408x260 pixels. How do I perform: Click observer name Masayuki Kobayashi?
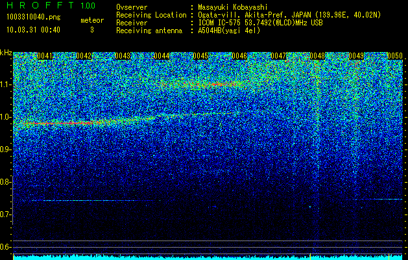click(233, 7)
